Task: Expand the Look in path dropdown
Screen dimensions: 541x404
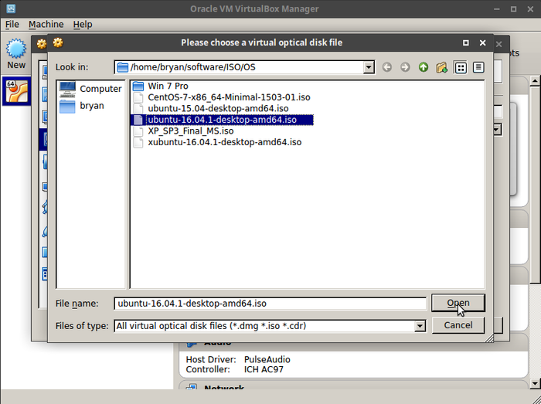Action: pos(369,67)
